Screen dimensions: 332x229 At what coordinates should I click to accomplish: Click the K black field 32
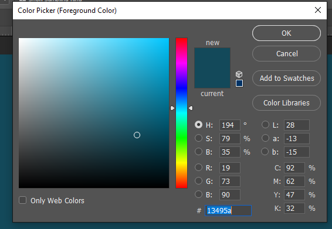click(x=294, y=209)
